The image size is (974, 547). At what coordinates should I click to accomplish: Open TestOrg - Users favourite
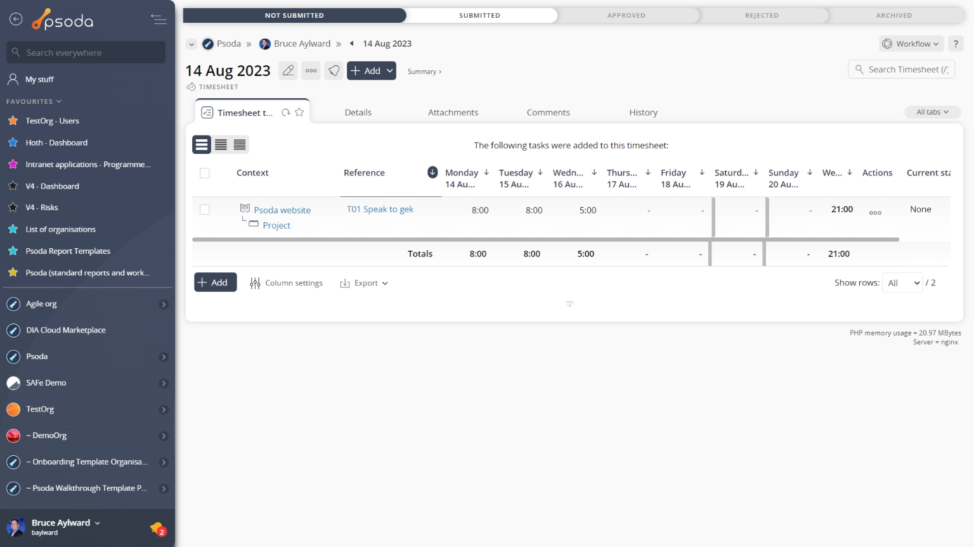tap(52, 121)
